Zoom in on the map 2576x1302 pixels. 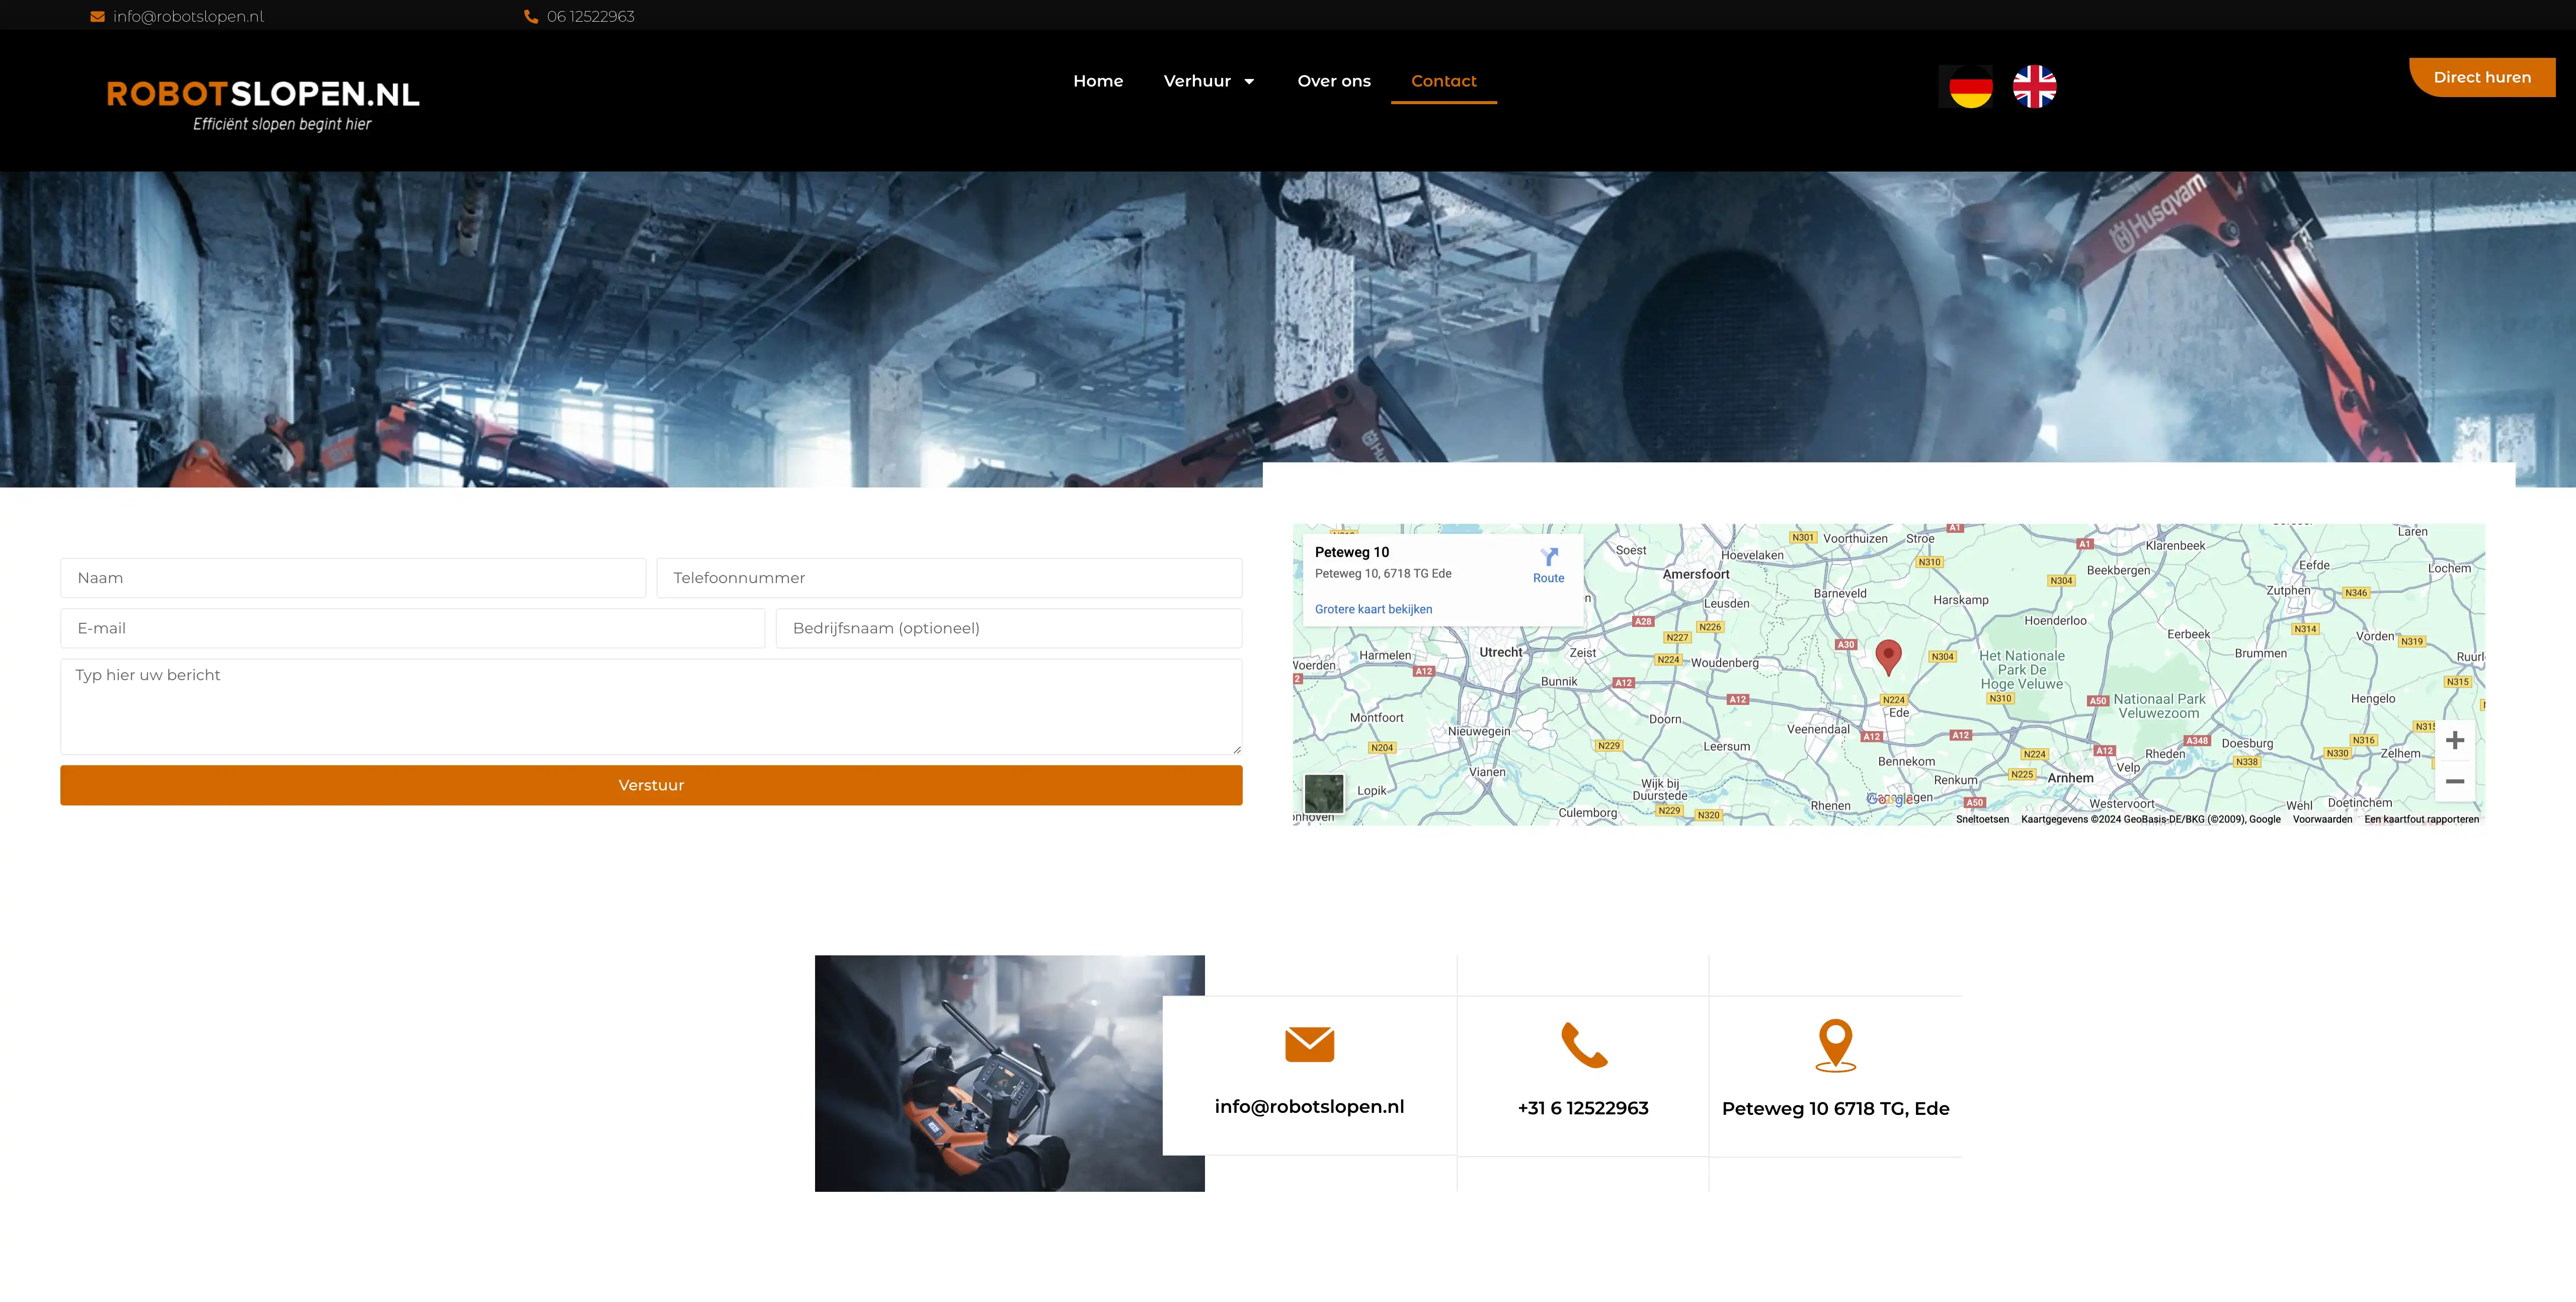coord(2454,740)
